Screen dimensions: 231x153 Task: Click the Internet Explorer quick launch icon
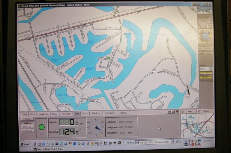coord(43,144)
